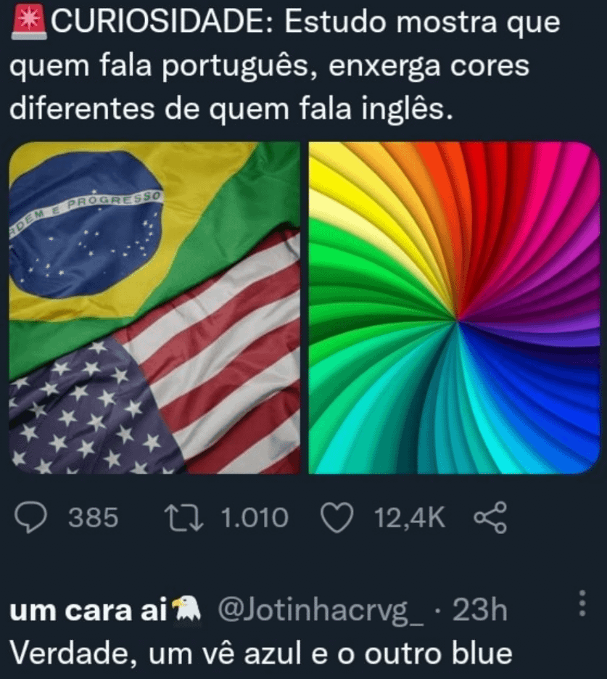Open the rainbow color swirl image
This screenshot has width=607, height=679.
[x=454, y=308]
